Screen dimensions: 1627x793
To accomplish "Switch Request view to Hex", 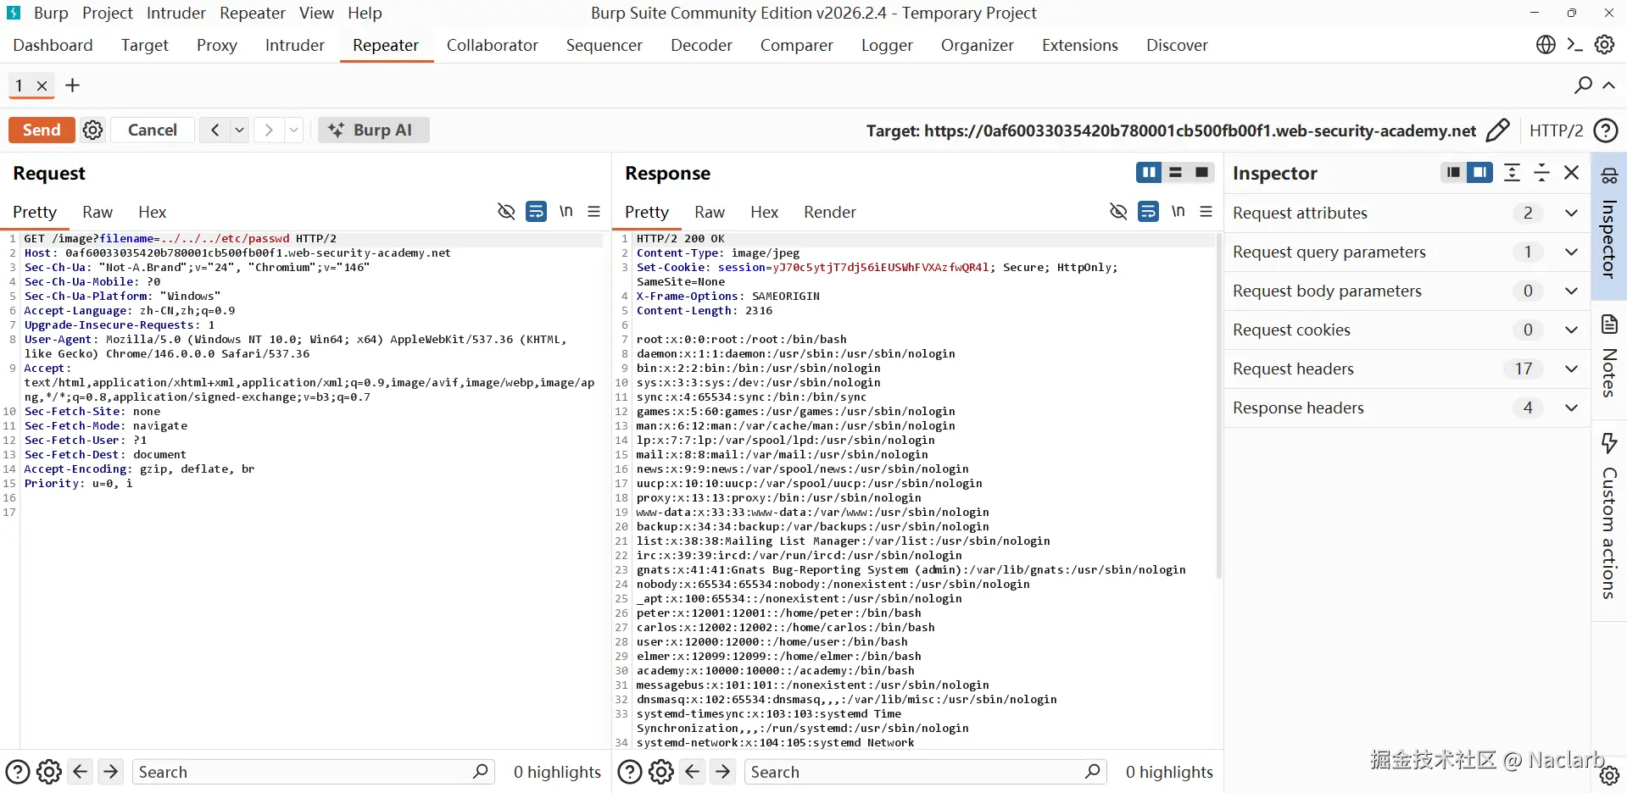I will click(x=153, y=212).
